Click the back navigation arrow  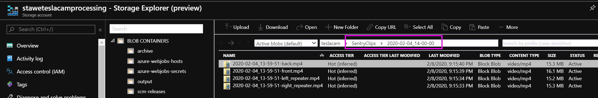tap(222, 43)
